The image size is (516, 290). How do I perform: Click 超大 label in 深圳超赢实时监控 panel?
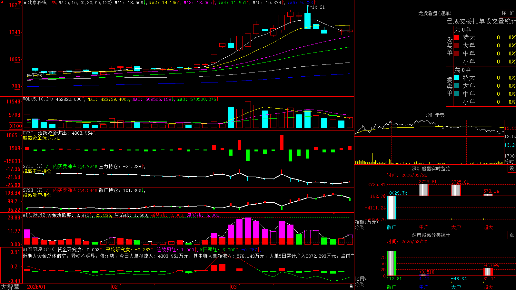[x=488, y=227]
